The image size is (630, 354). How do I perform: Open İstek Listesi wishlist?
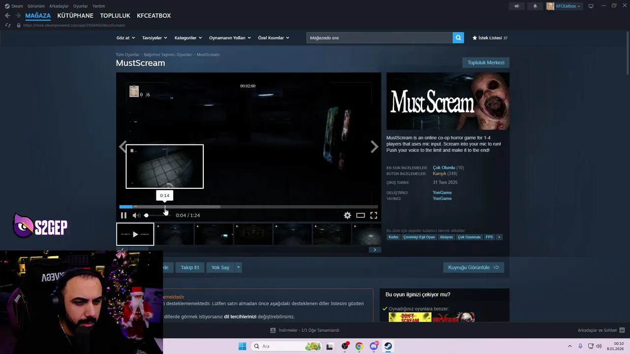[490, 38]
